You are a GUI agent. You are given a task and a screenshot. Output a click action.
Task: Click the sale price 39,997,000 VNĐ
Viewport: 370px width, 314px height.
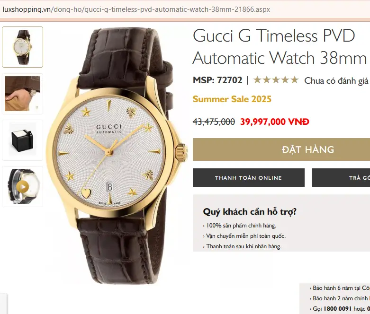pyautogui.click(x=275, y=122)
